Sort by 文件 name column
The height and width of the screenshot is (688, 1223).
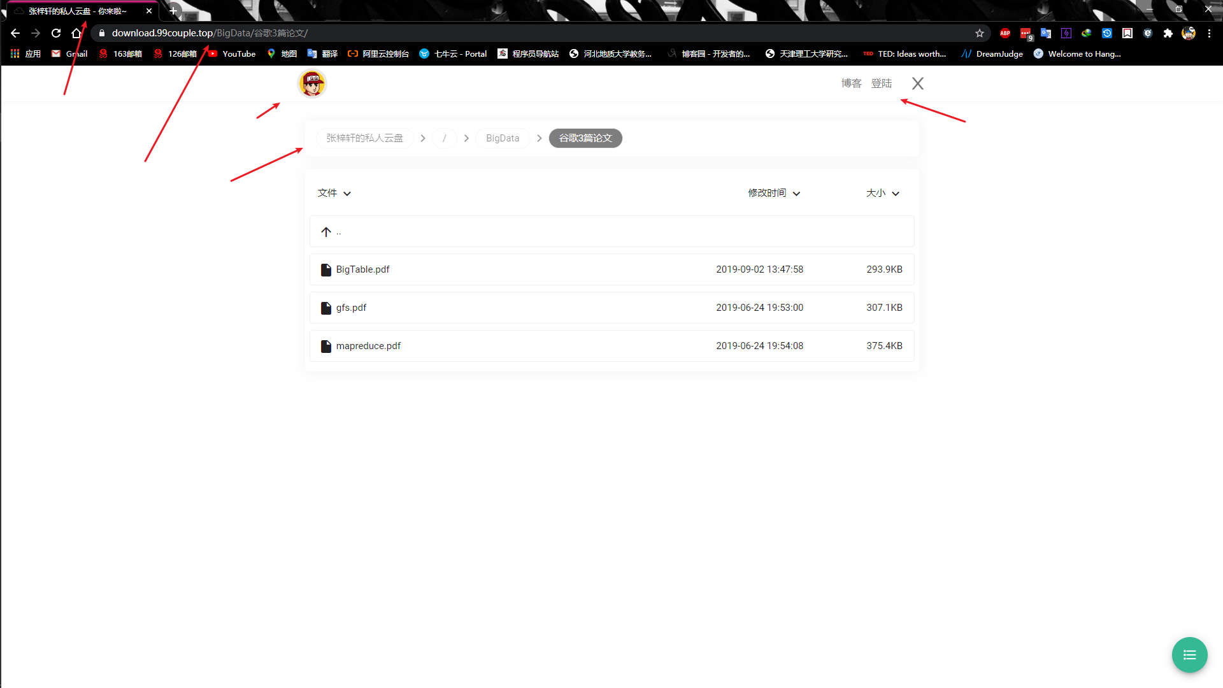click(334, 193)
